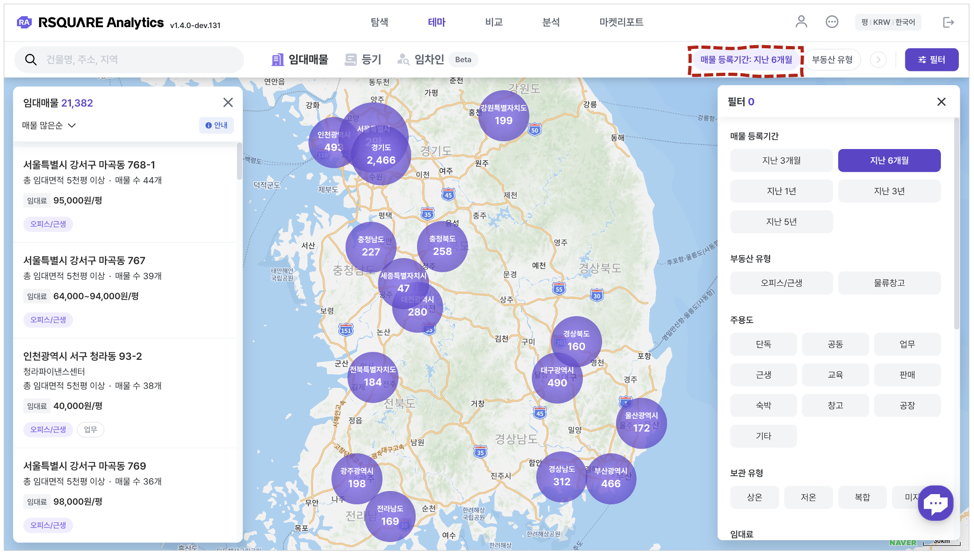The image size is (974, 554).
Task: Expand the 매물 많은순 sort dropdown
Action: (49, 125)
